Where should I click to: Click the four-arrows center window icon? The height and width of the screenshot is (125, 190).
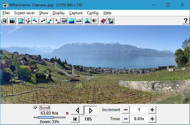(28, 21)
